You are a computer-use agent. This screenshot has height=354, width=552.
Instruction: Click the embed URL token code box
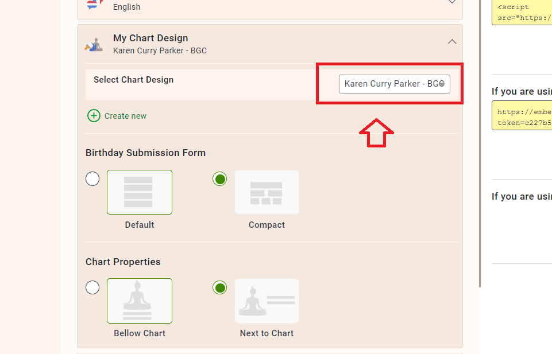pyautogui.click(x=522, y=115)
